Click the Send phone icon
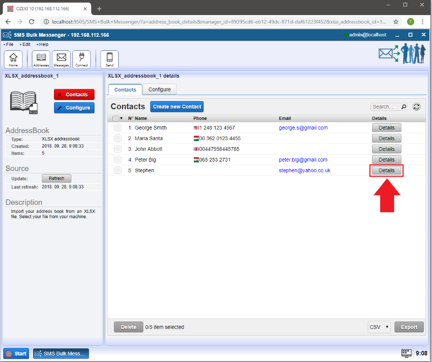 tap(110, 59)
